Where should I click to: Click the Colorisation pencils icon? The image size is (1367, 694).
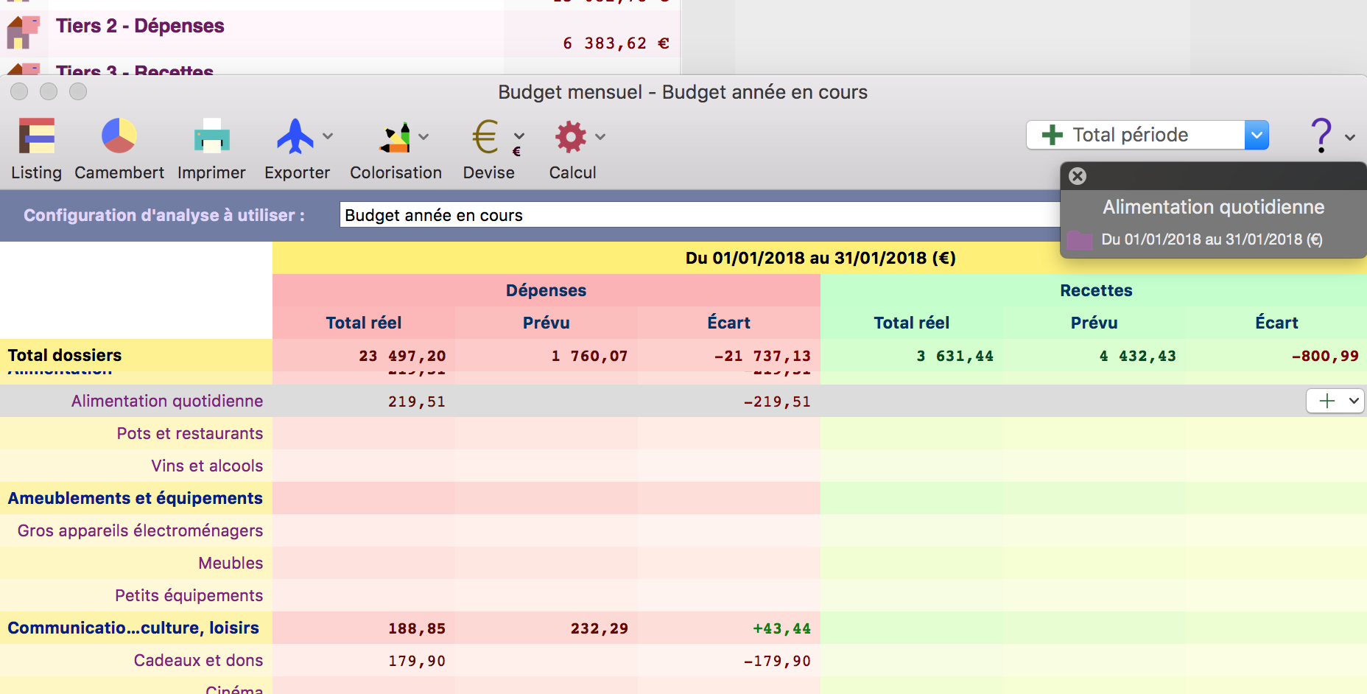pyautogui.click(x=396, y=137)
